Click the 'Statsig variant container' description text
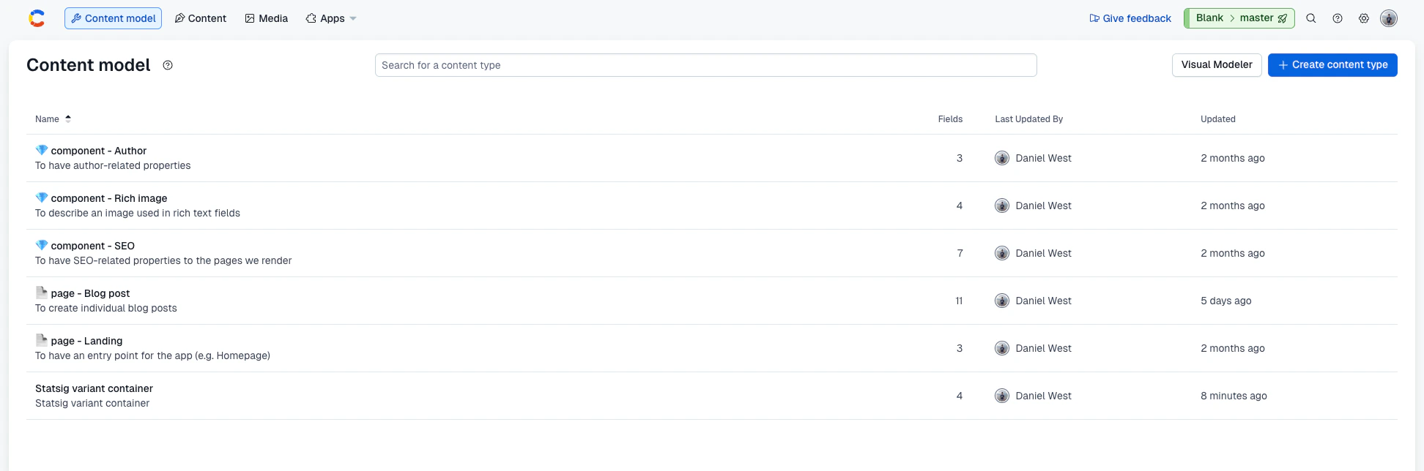1424x471 pixels. (x=92, y=404)
